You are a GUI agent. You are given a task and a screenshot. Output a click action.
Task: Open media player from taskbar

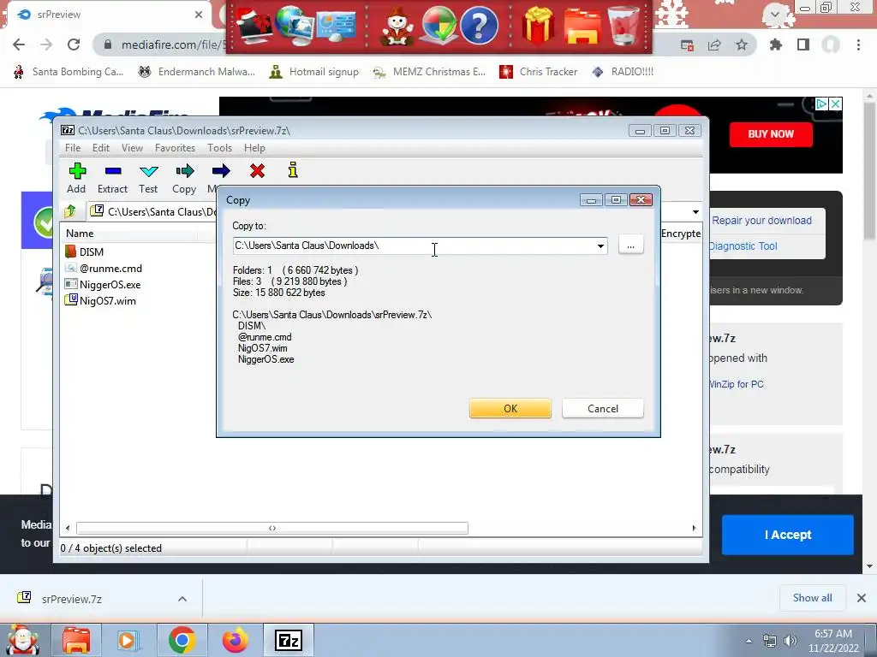coord(128,640)
